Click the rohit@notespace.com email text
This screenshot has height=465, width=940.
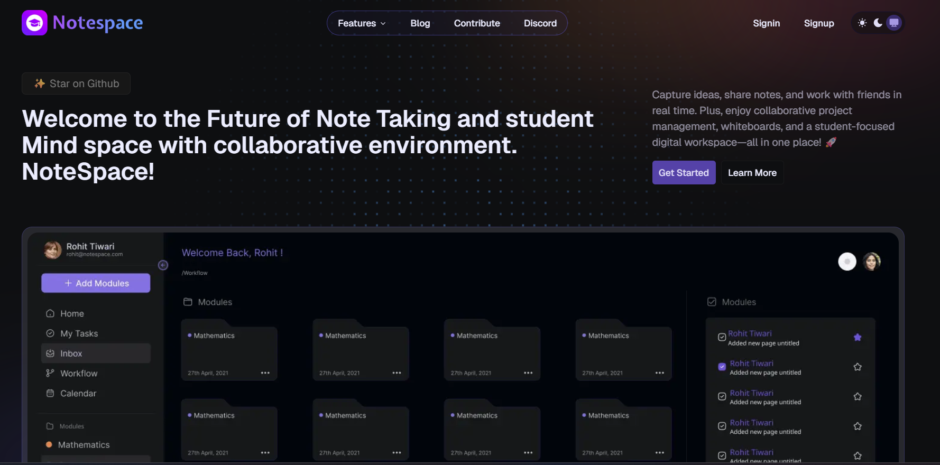[x=95, y=255]
